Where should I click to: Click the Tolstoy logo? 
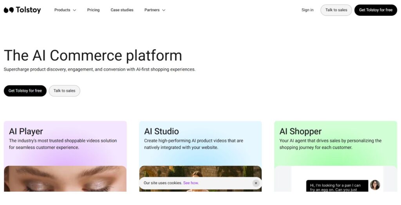point(22,10)
